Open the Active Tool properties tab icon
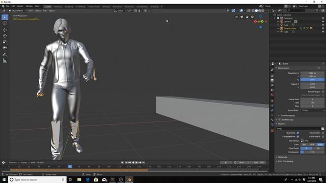 pos(272,70)
